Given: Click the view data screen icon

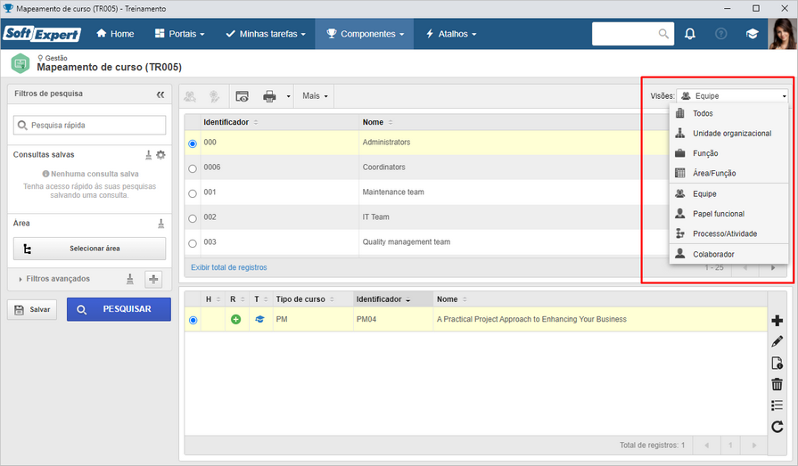Looking at the screenshot, I should click(x=243, y=96).
